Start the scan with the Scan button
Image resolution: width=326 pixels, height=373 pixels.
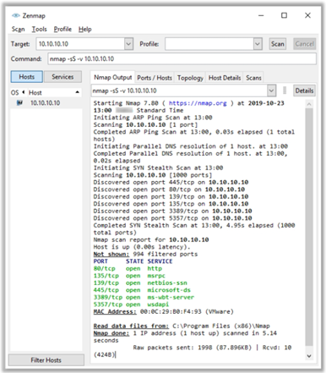click(x=278, y=44)
